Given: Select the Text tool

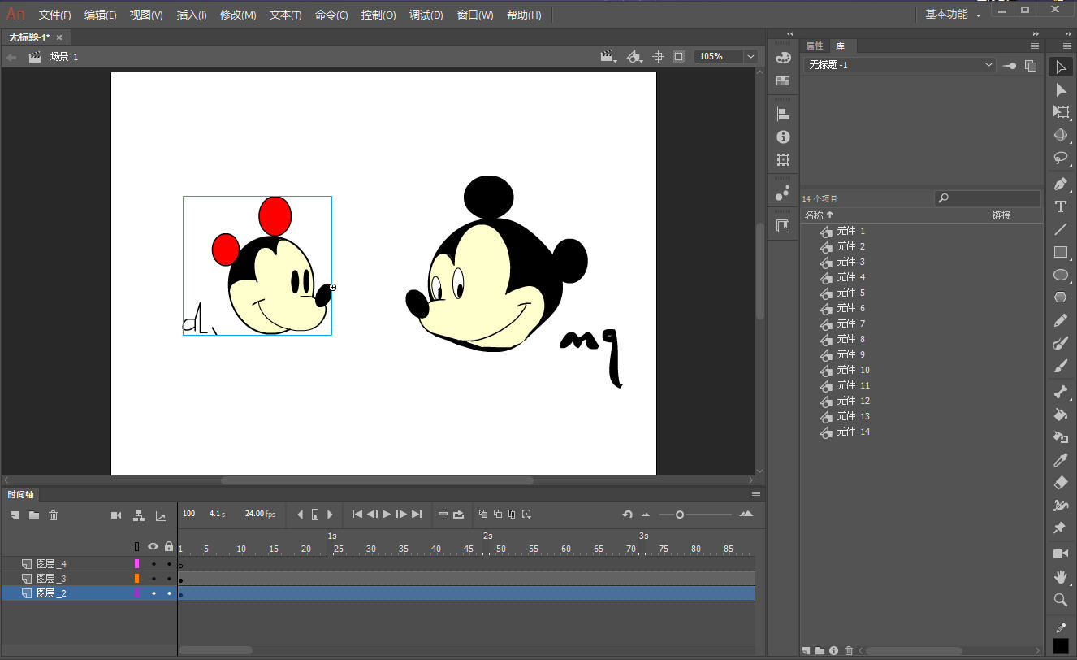Looking at the screenshot, I should coord(1061,206).
